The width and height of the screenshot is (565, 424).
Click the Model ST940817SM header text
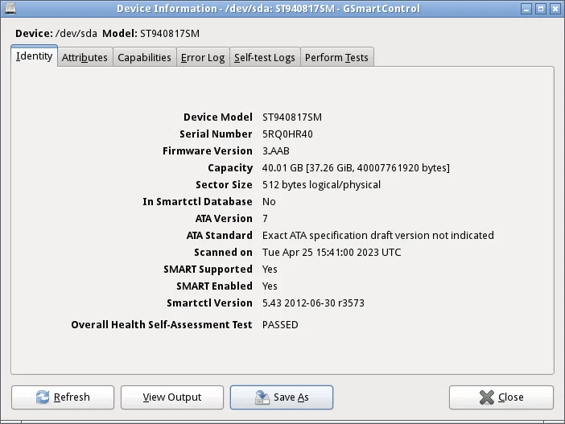(151, 34)
